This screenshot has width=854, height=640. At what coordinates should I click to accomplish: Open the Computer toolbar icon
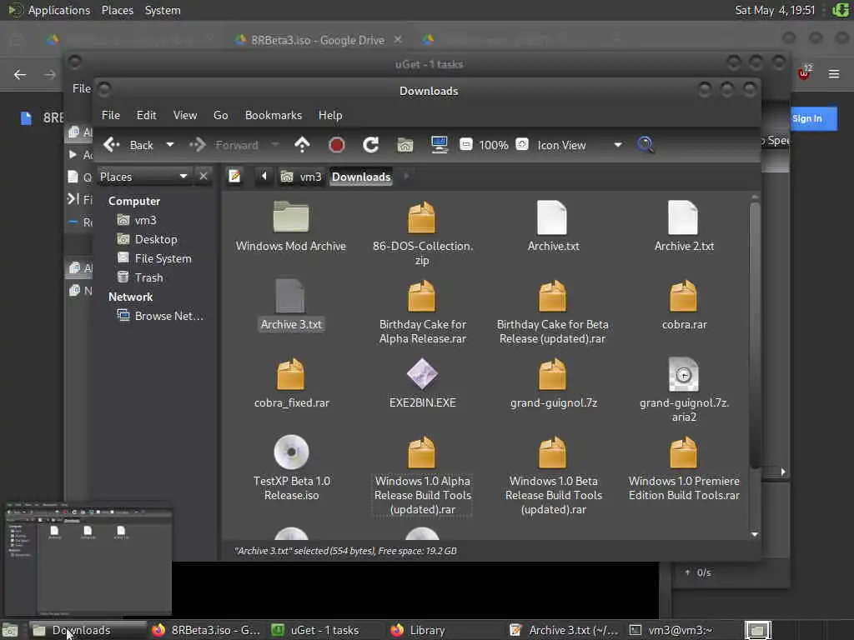[x=439, y=145]
